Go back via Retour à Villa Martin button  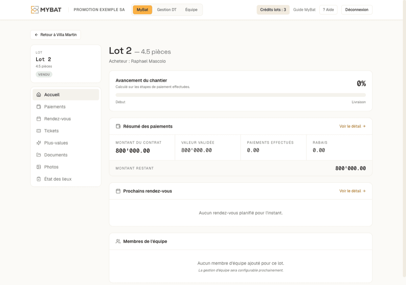coord(55,35)
